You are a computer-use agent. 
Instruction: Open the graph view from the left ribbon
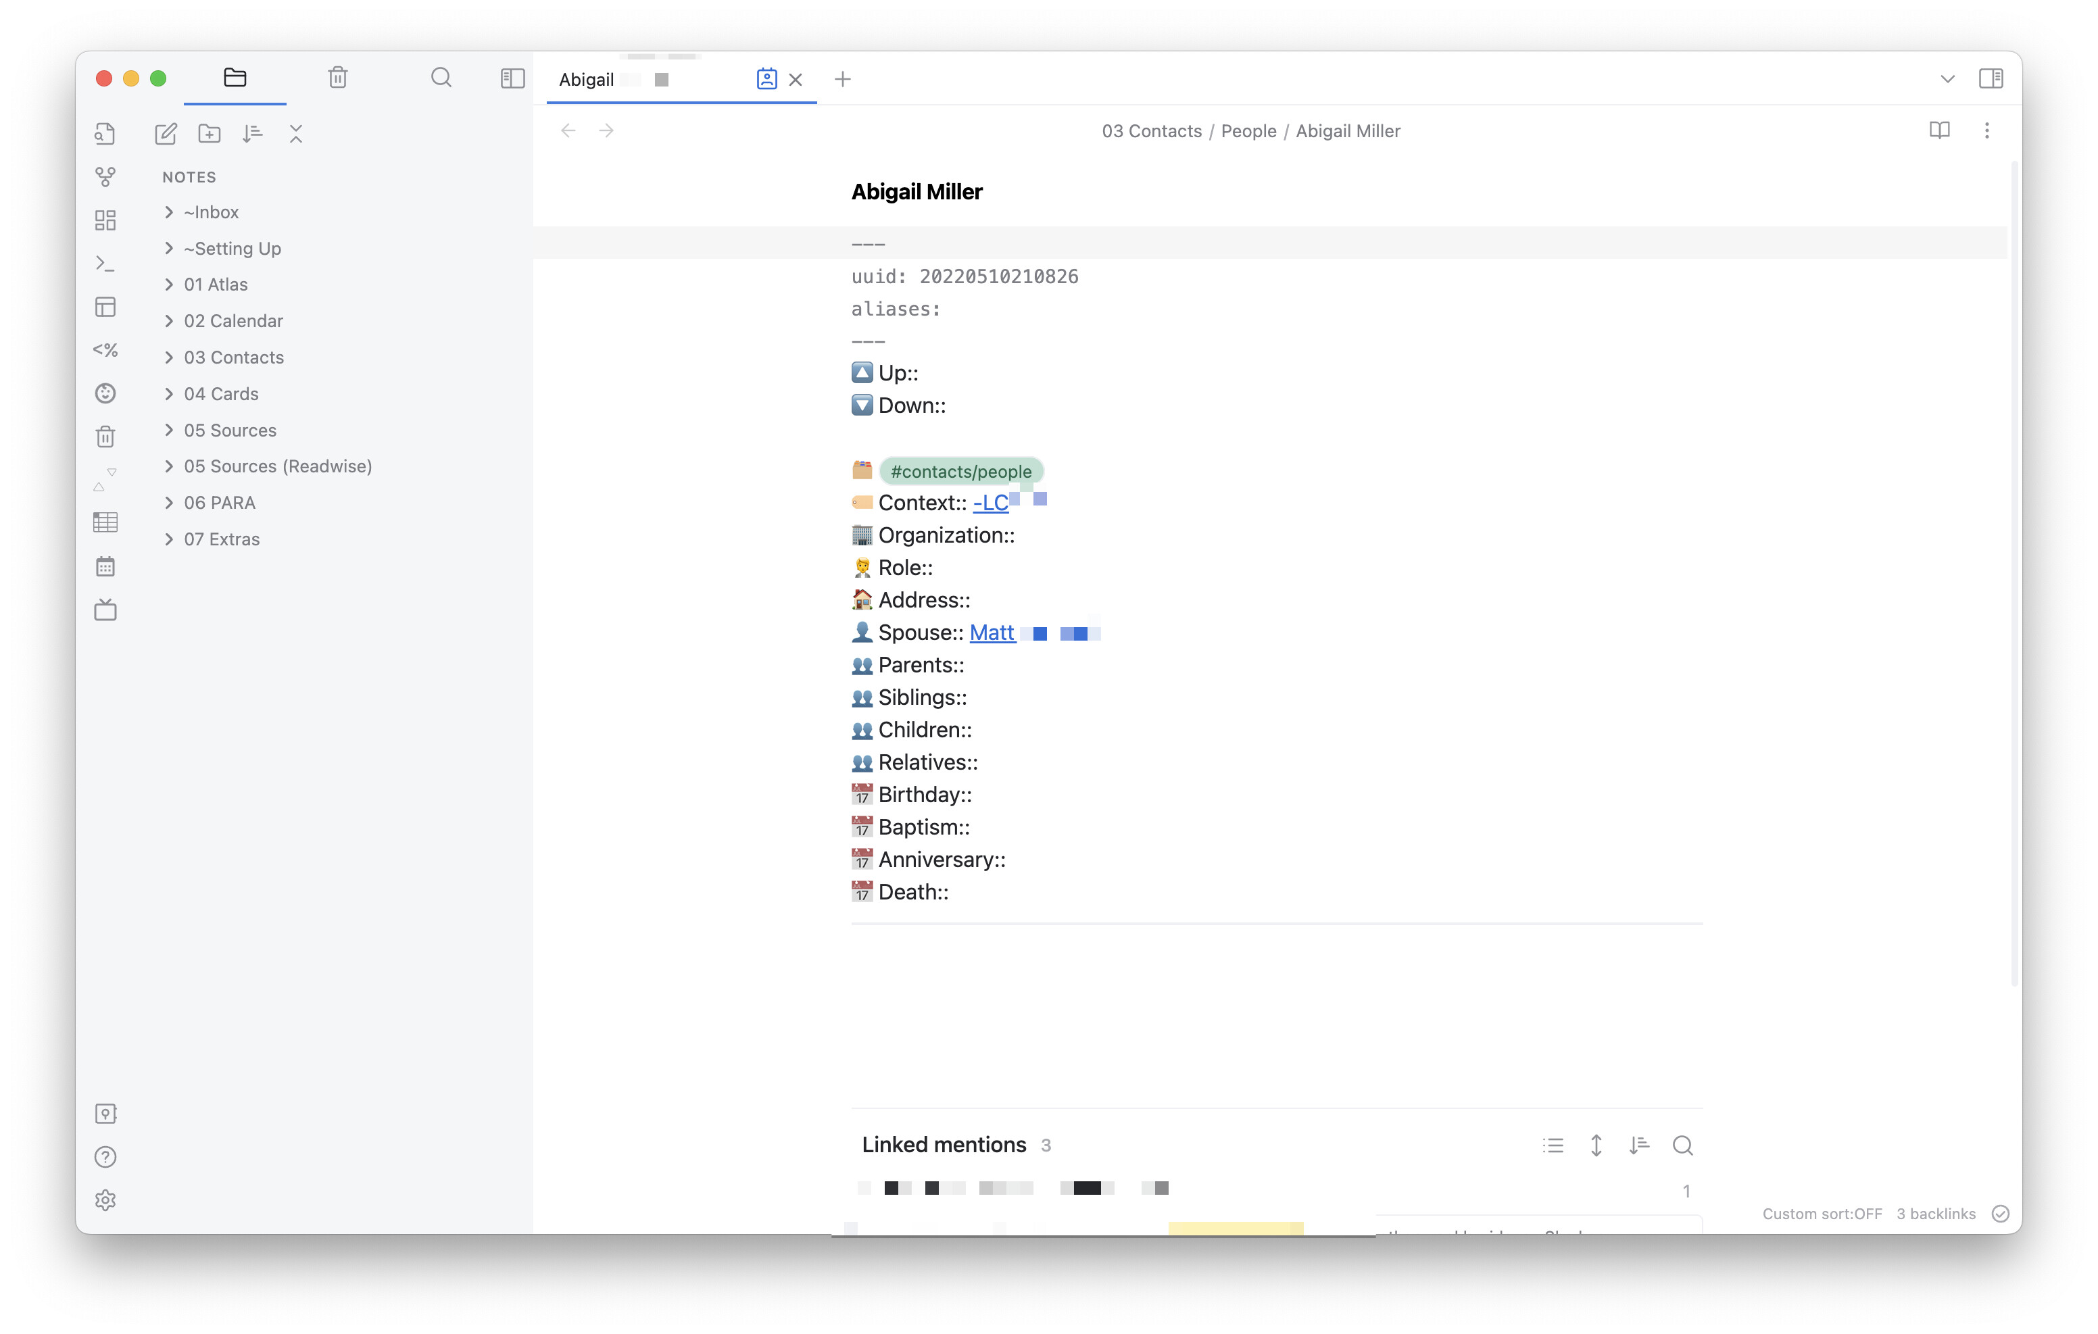pos(105,177)
